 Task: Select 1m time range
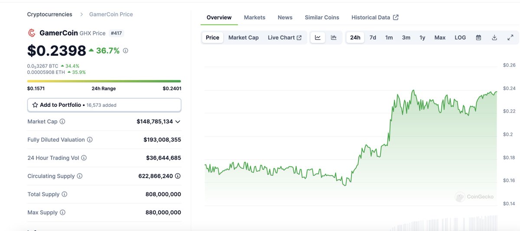coord(389,38)
